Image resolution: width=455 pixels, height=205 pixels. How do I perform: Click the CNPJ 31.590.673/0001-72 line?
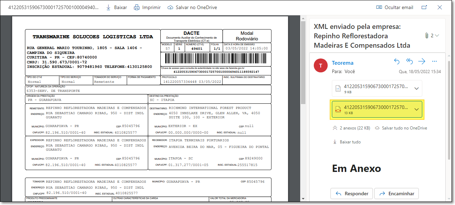coord(57,62)
